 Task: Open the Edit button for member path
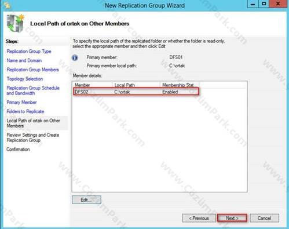(86, 200)
